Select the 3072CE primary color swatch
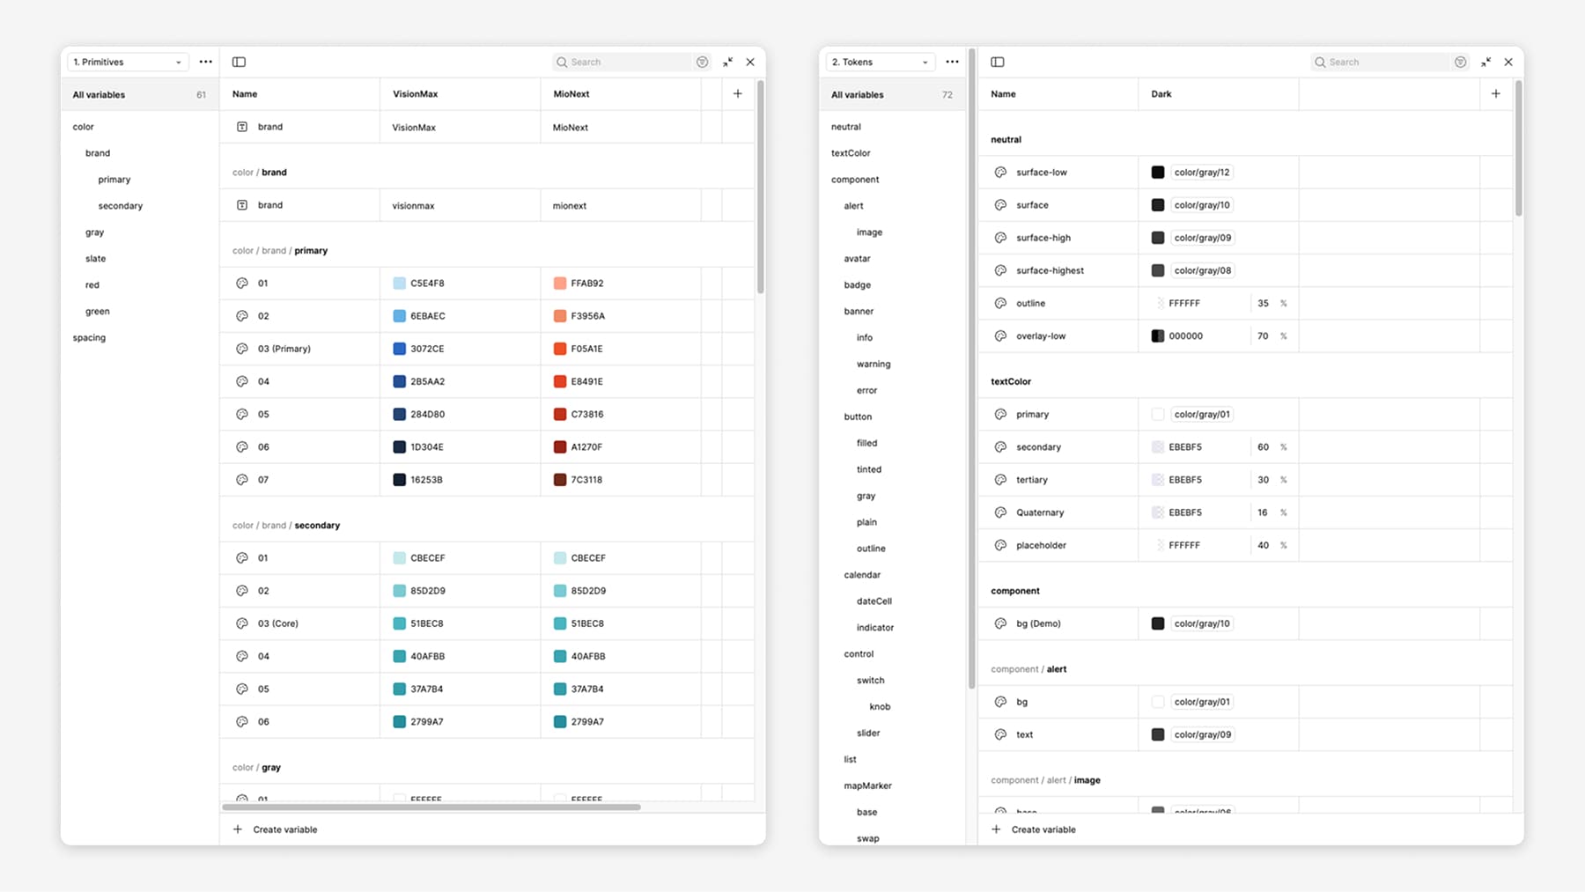Image resolution: width=1585 pixels, height=892 pixels. [x=399, y=348]
